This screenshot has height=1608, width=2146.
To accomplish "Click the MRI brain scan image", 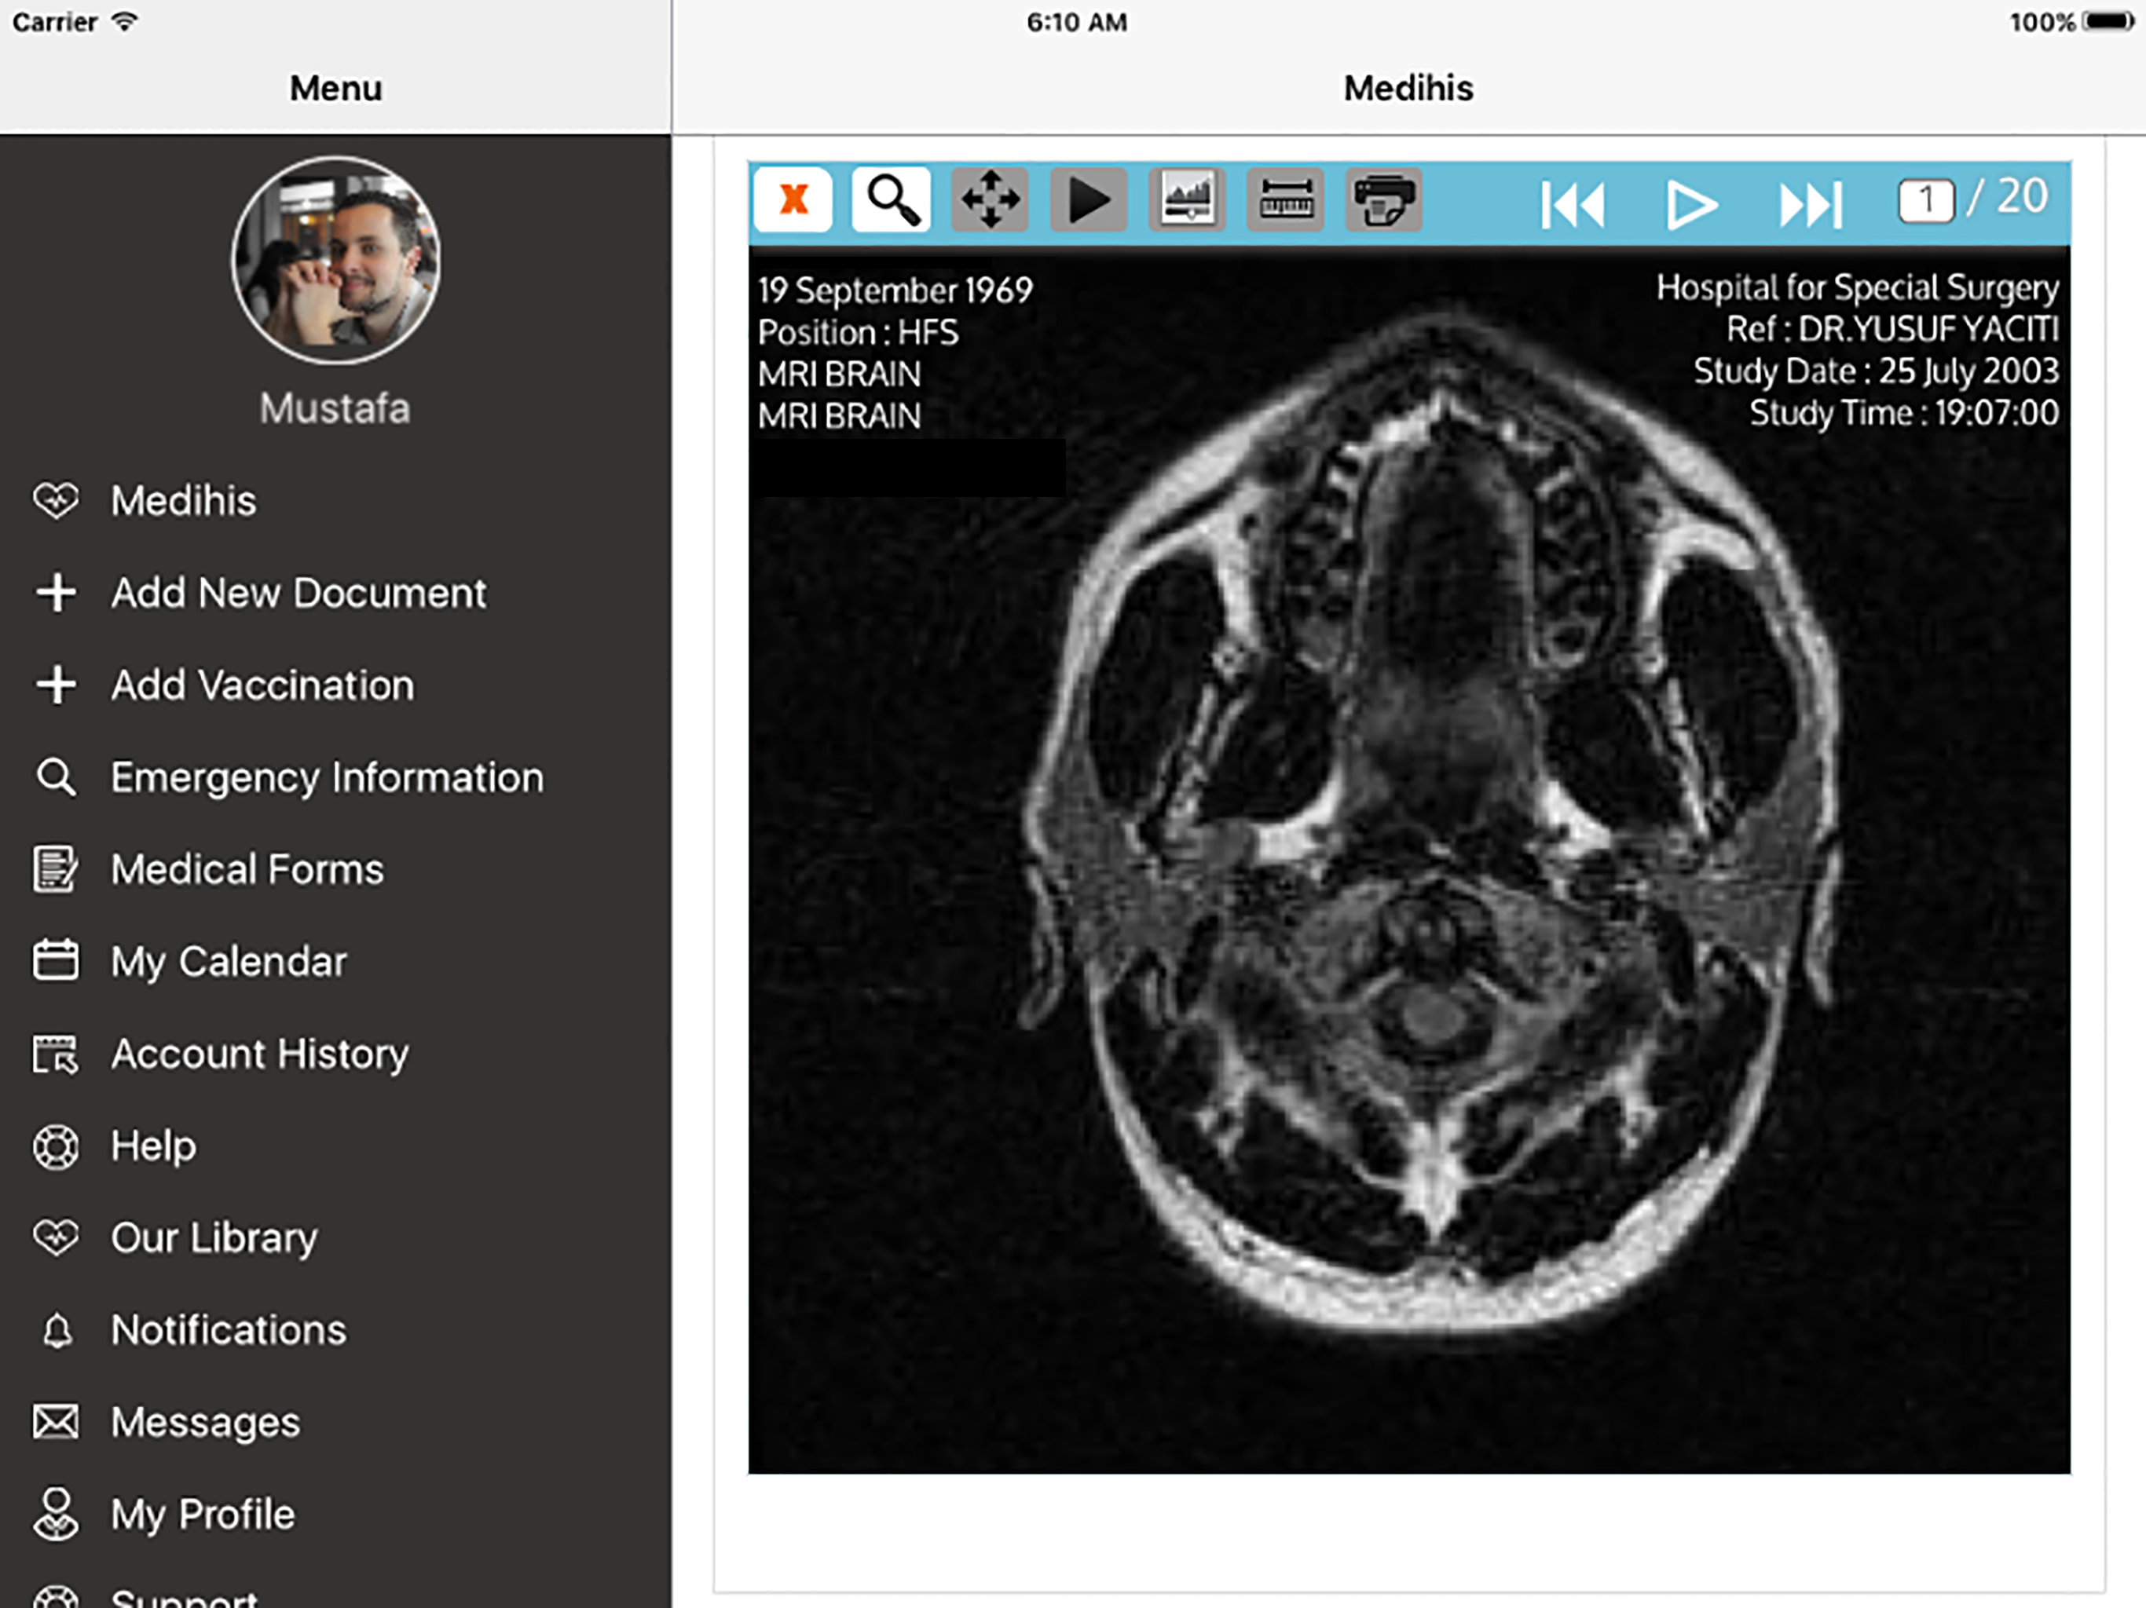I will point(1408,859).
